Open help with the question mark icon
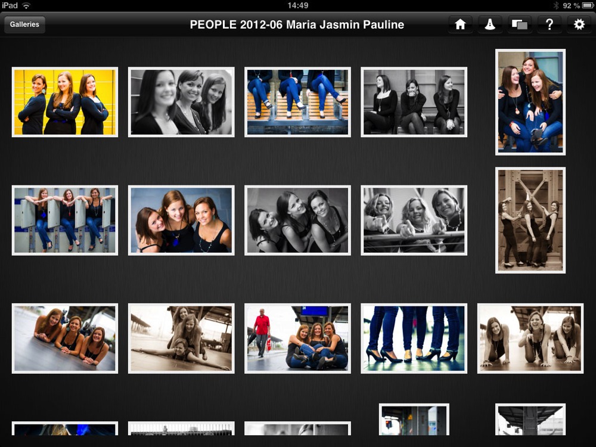 point(550,24)
